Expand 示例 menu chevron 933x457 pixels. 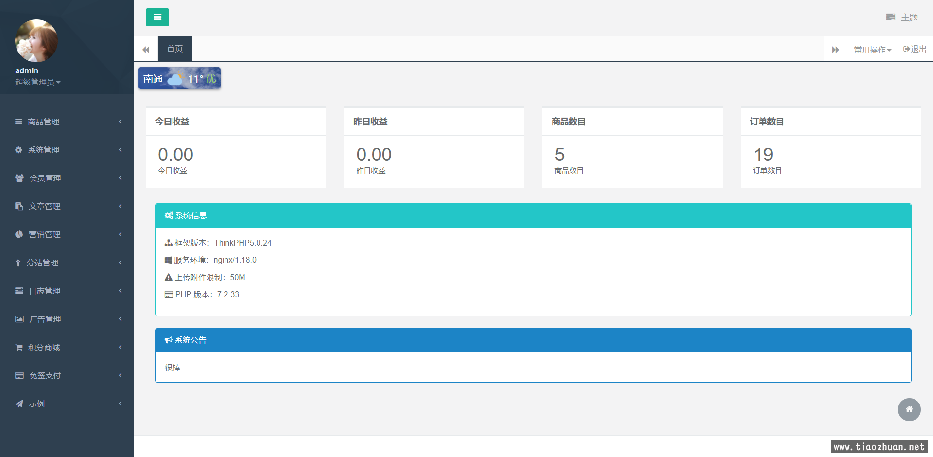(x=120, y=404)
